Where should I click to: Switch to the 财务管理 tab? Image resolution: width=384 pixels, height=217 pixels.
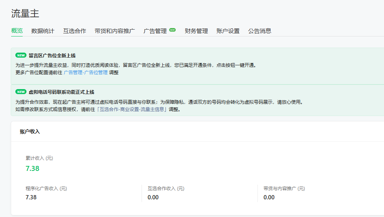pos(196,31)
